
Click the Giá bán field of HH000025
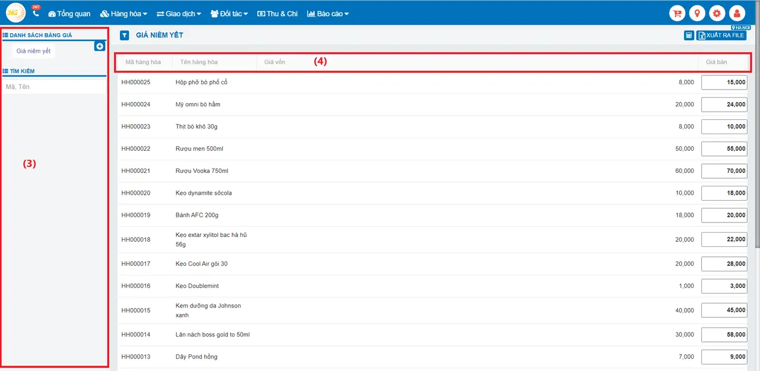[724, 83]
